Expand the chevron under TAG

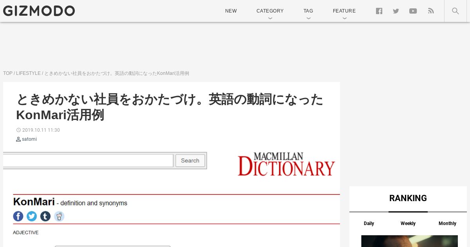pyautogui.click(x=308, y=18)
